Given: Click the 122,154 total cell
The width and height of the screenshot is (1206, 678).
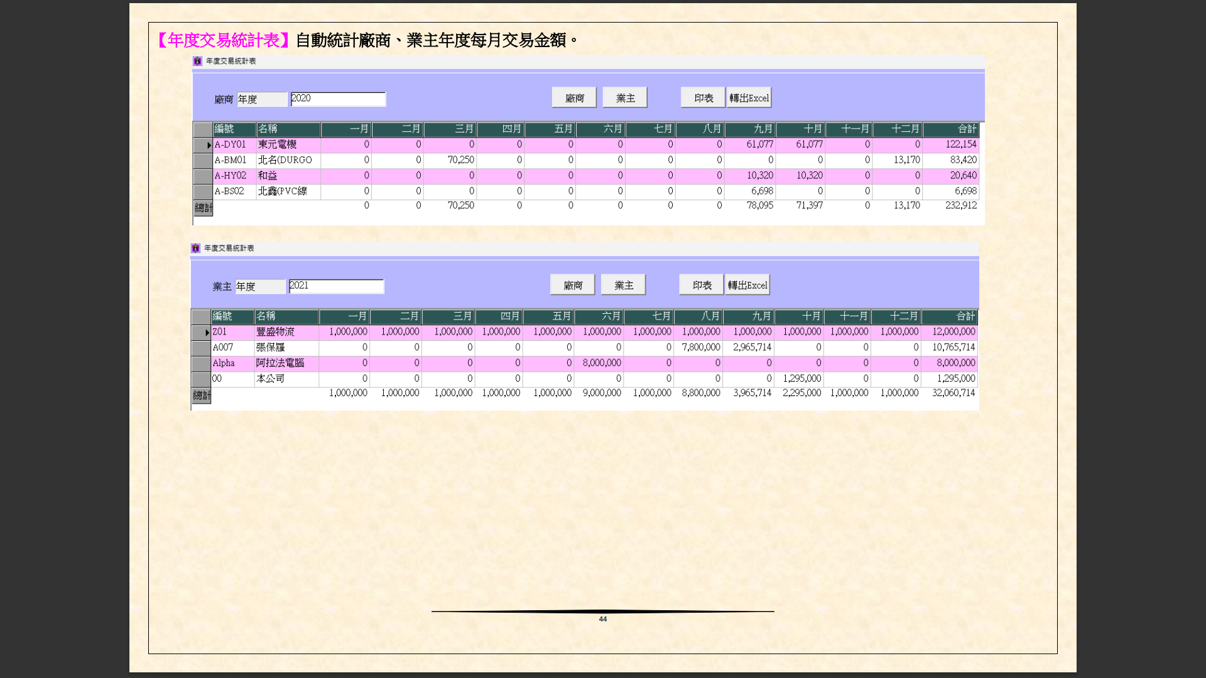Looking at the screenshot, I should coord(950,145).
